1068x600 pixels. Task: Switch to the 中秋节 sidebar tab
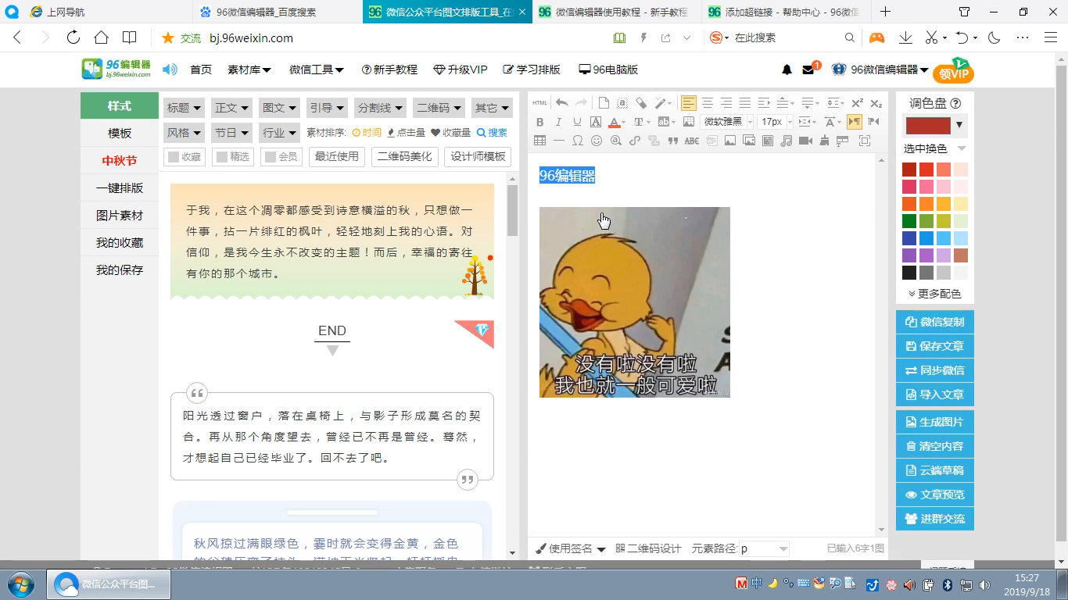pyautogui.click(x=117, y=160)
